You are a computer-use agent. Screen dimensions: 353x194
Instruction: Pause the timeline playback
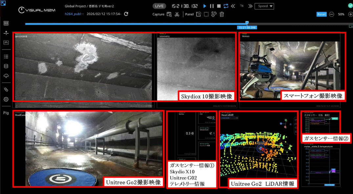212,6
